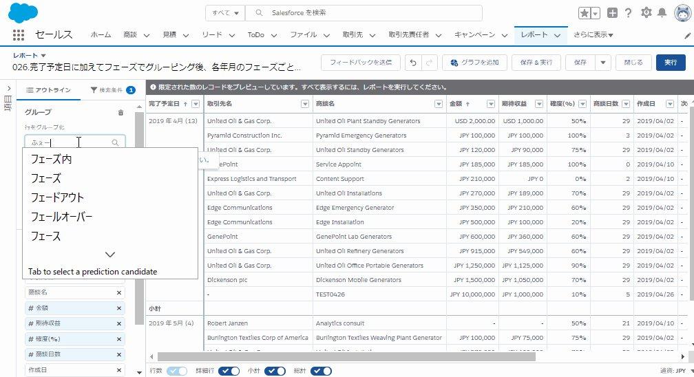Click the scroll-right arrow of the table
Screen dimensions: 694x377
click(x=683, y=356)
